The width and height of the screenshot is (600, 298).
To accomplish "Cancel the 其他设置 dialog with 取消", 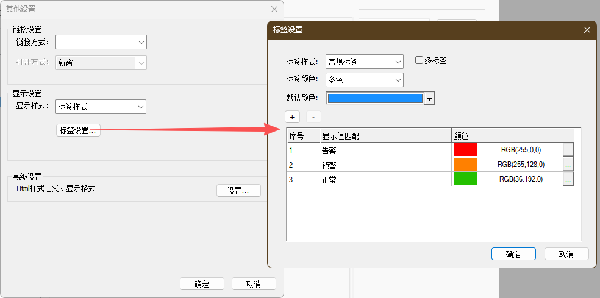I will coord(254,284).
